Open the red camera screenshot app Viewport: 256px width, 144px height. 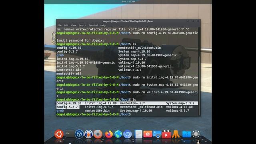(x=148, y=134)
